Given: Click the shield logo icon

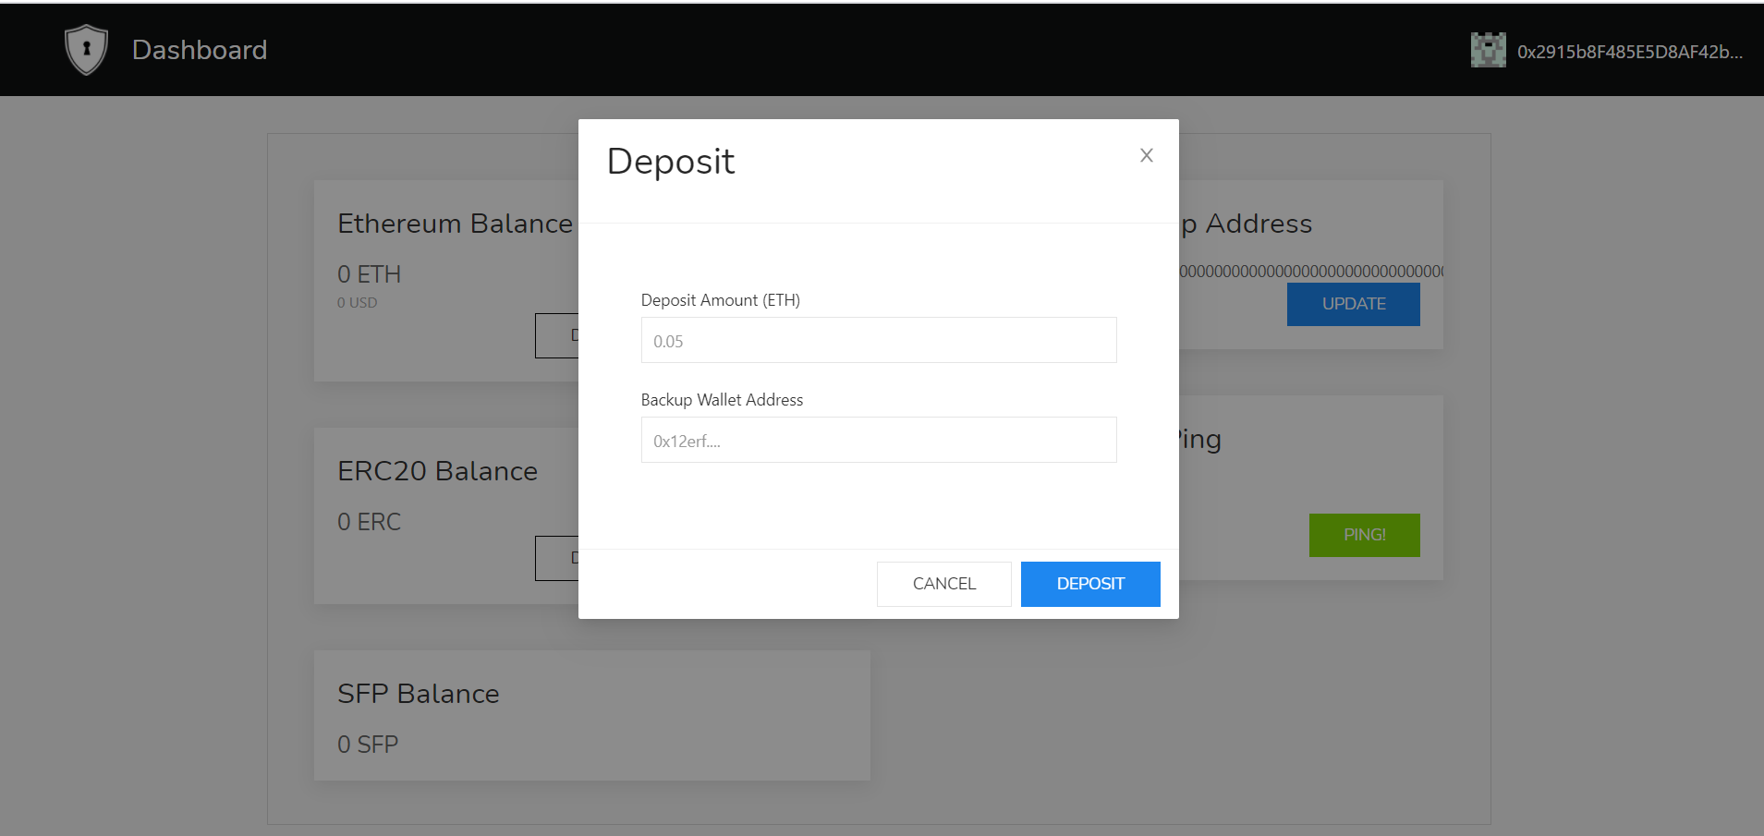Looking at the screenshot, I should pyautogui.click(x=86, y=50).
